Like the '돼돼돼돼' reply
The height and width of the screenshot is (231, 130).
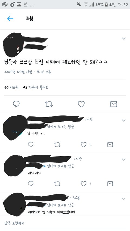(x=84, y=184)
